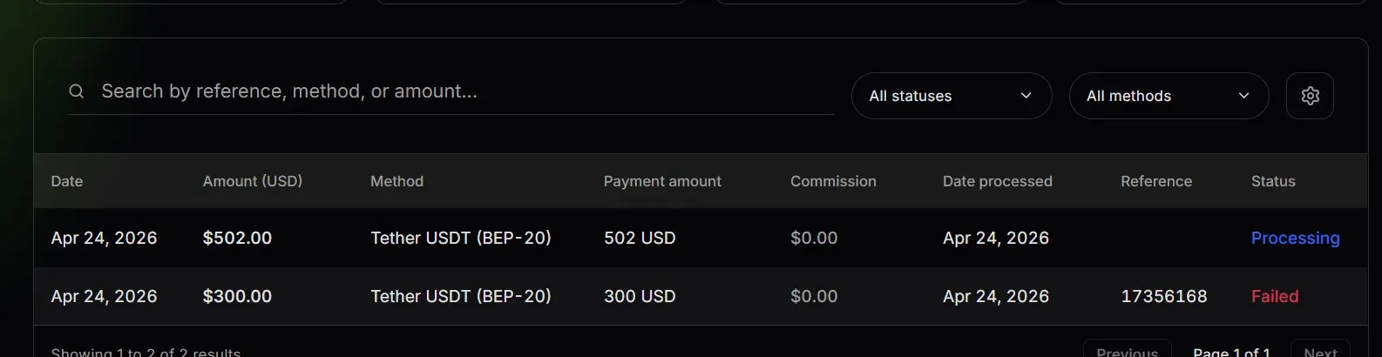Open the table settings gear icon
Screen dimensions: 1382x357
point(1310,96)
